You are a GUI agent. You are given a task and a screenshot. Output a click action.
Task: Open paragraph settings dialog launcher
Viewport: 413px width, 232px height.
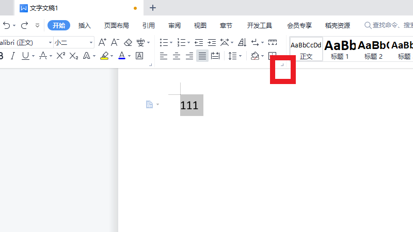pos(282,65)
